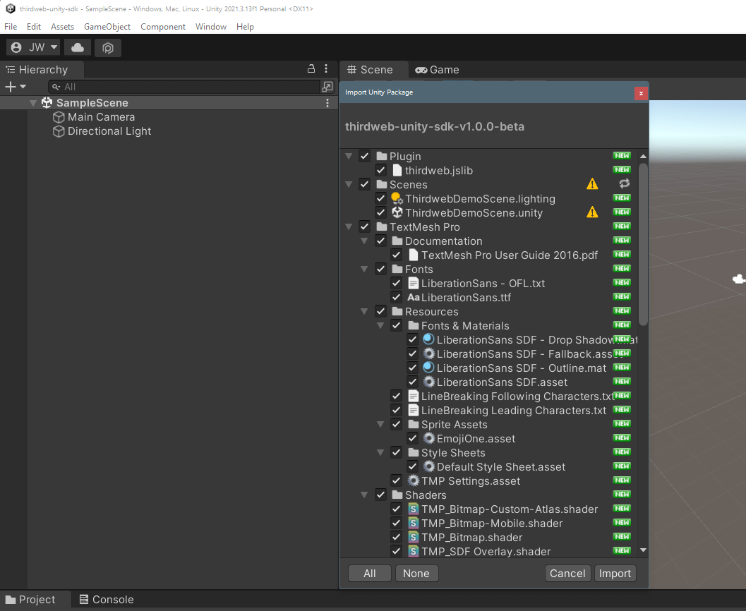Click the kebab menu next to SampleScene
Viewport: 746px width, 611px height.
[327, 102]
